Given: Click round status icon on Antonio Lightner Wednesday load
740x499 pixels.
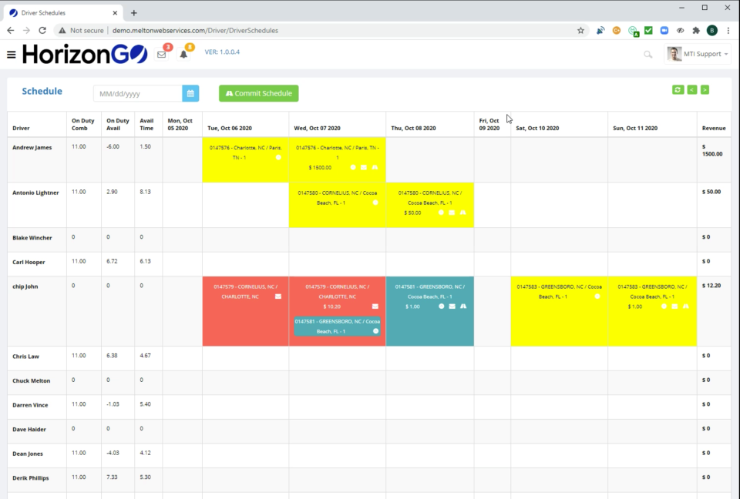Looking at the screenshot, I should pos(375,203).
